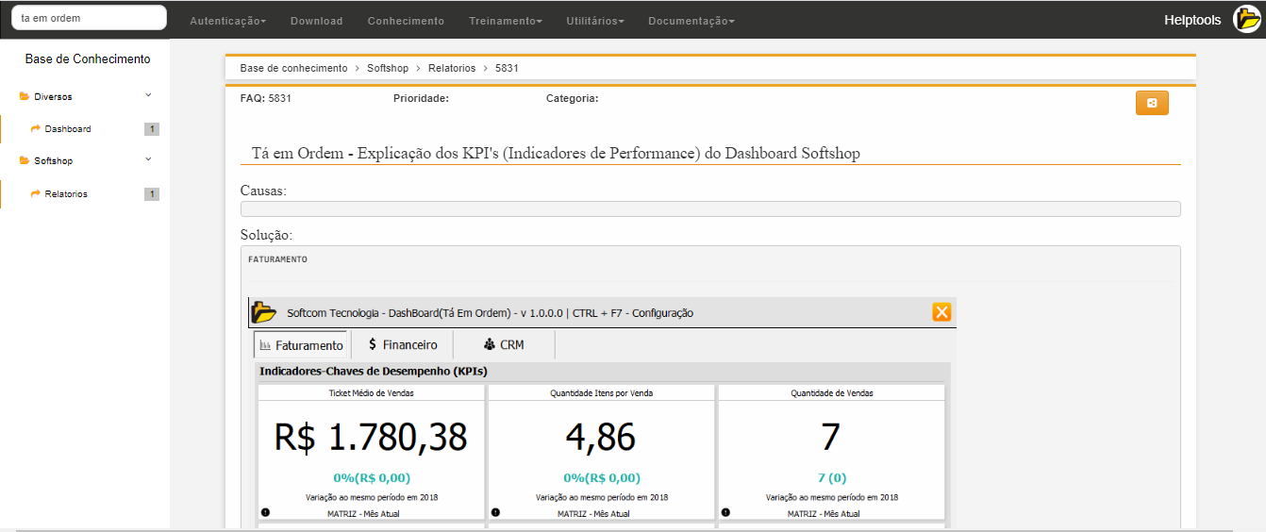Click the orange share icon button

pos(1151,103)
